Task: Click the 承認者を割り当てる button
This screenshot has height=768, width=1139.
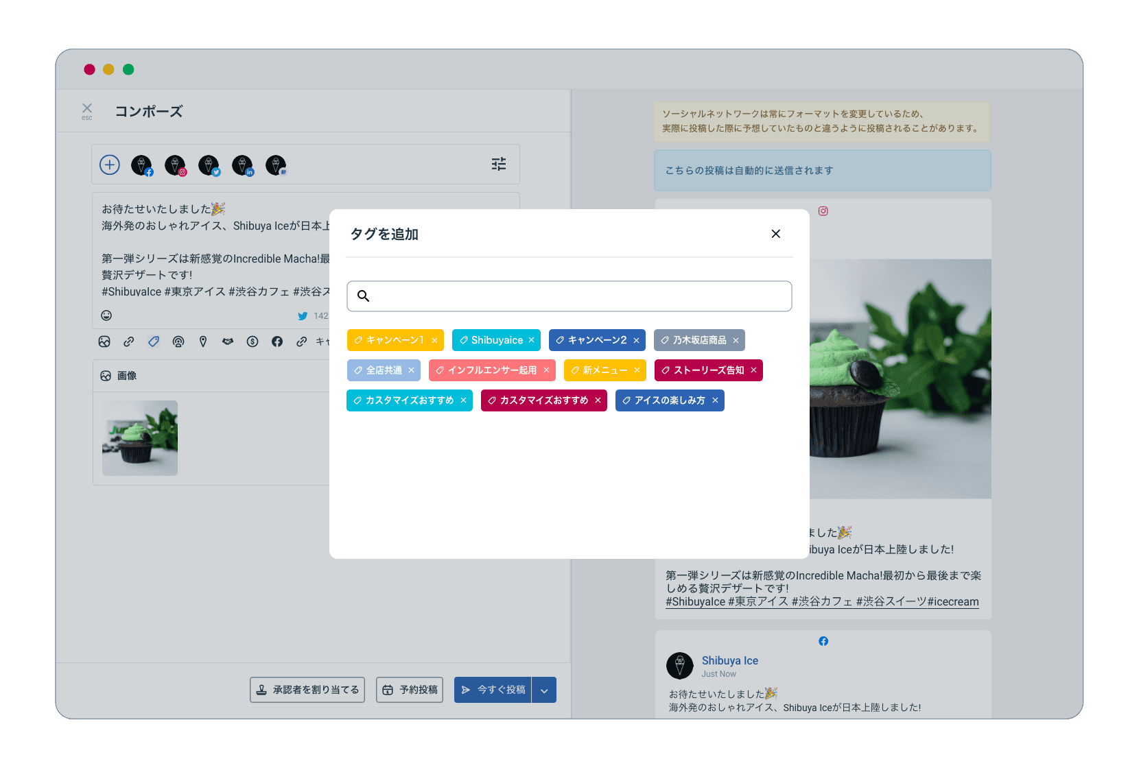Action: point(307,690)
